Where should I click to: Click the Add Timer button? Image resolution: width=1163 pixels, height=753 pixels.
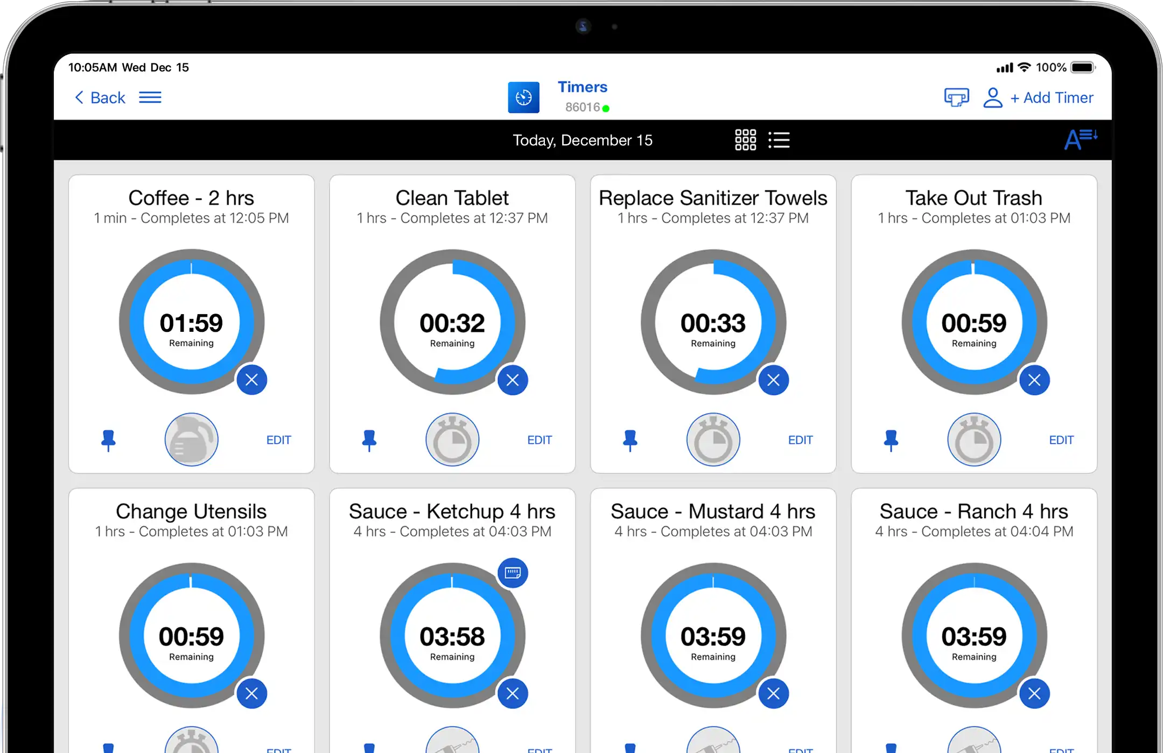tap(1052, 97)
